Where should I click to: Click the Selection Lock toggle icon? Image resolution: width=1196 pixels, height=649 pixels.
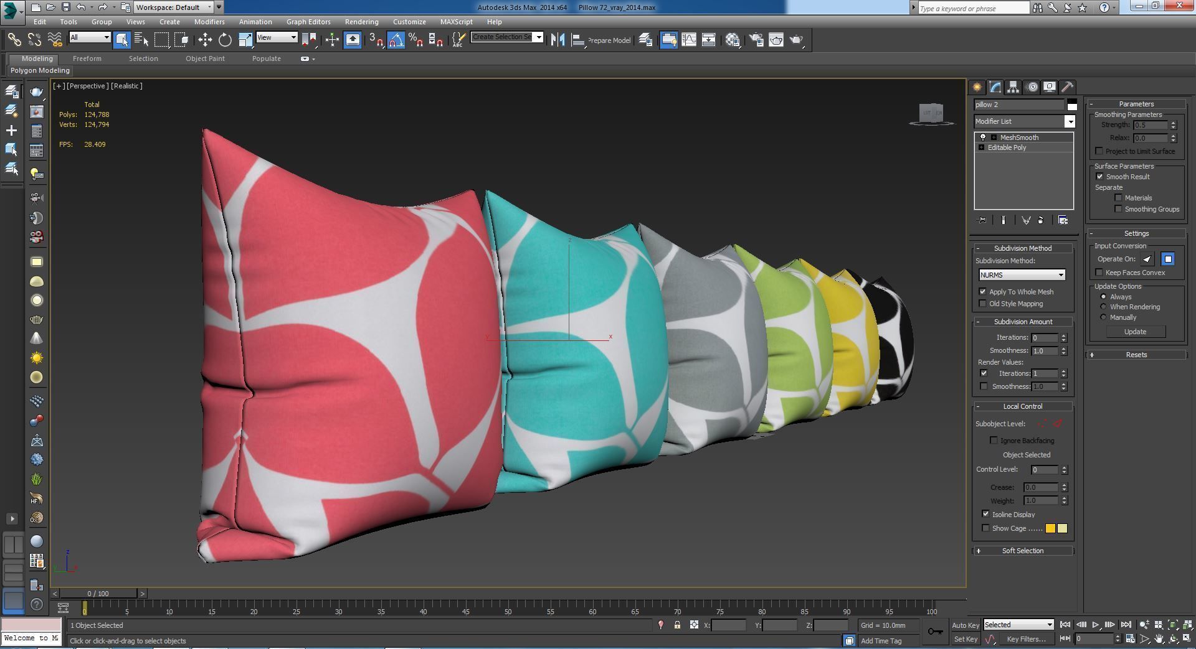[x=677, y=625]
